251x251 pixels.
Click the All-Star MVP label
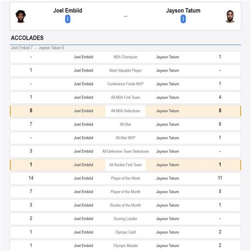[x=125, y=138]
